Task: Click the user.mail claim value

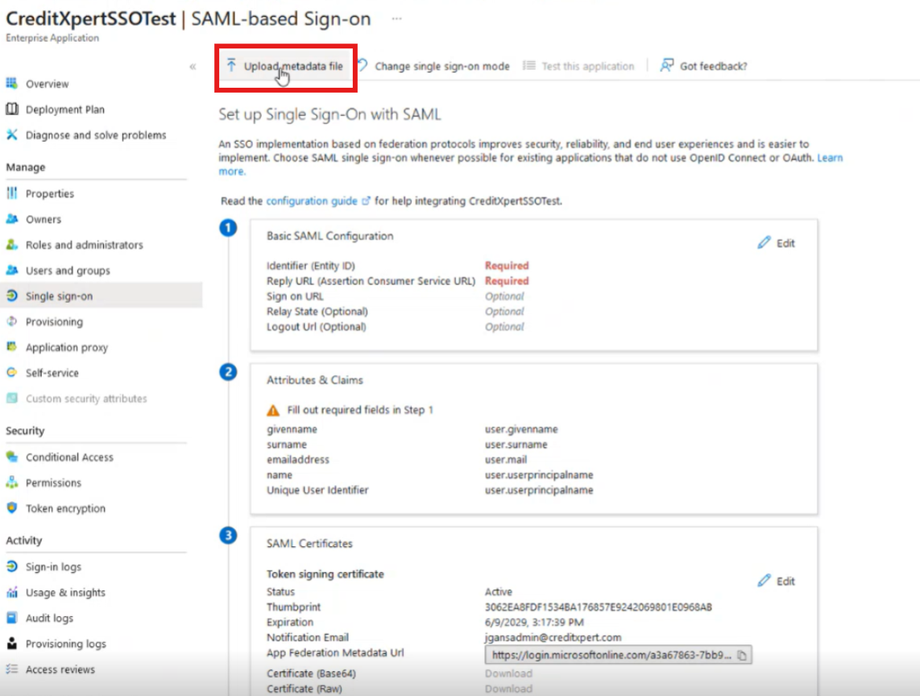Action: 506,459
